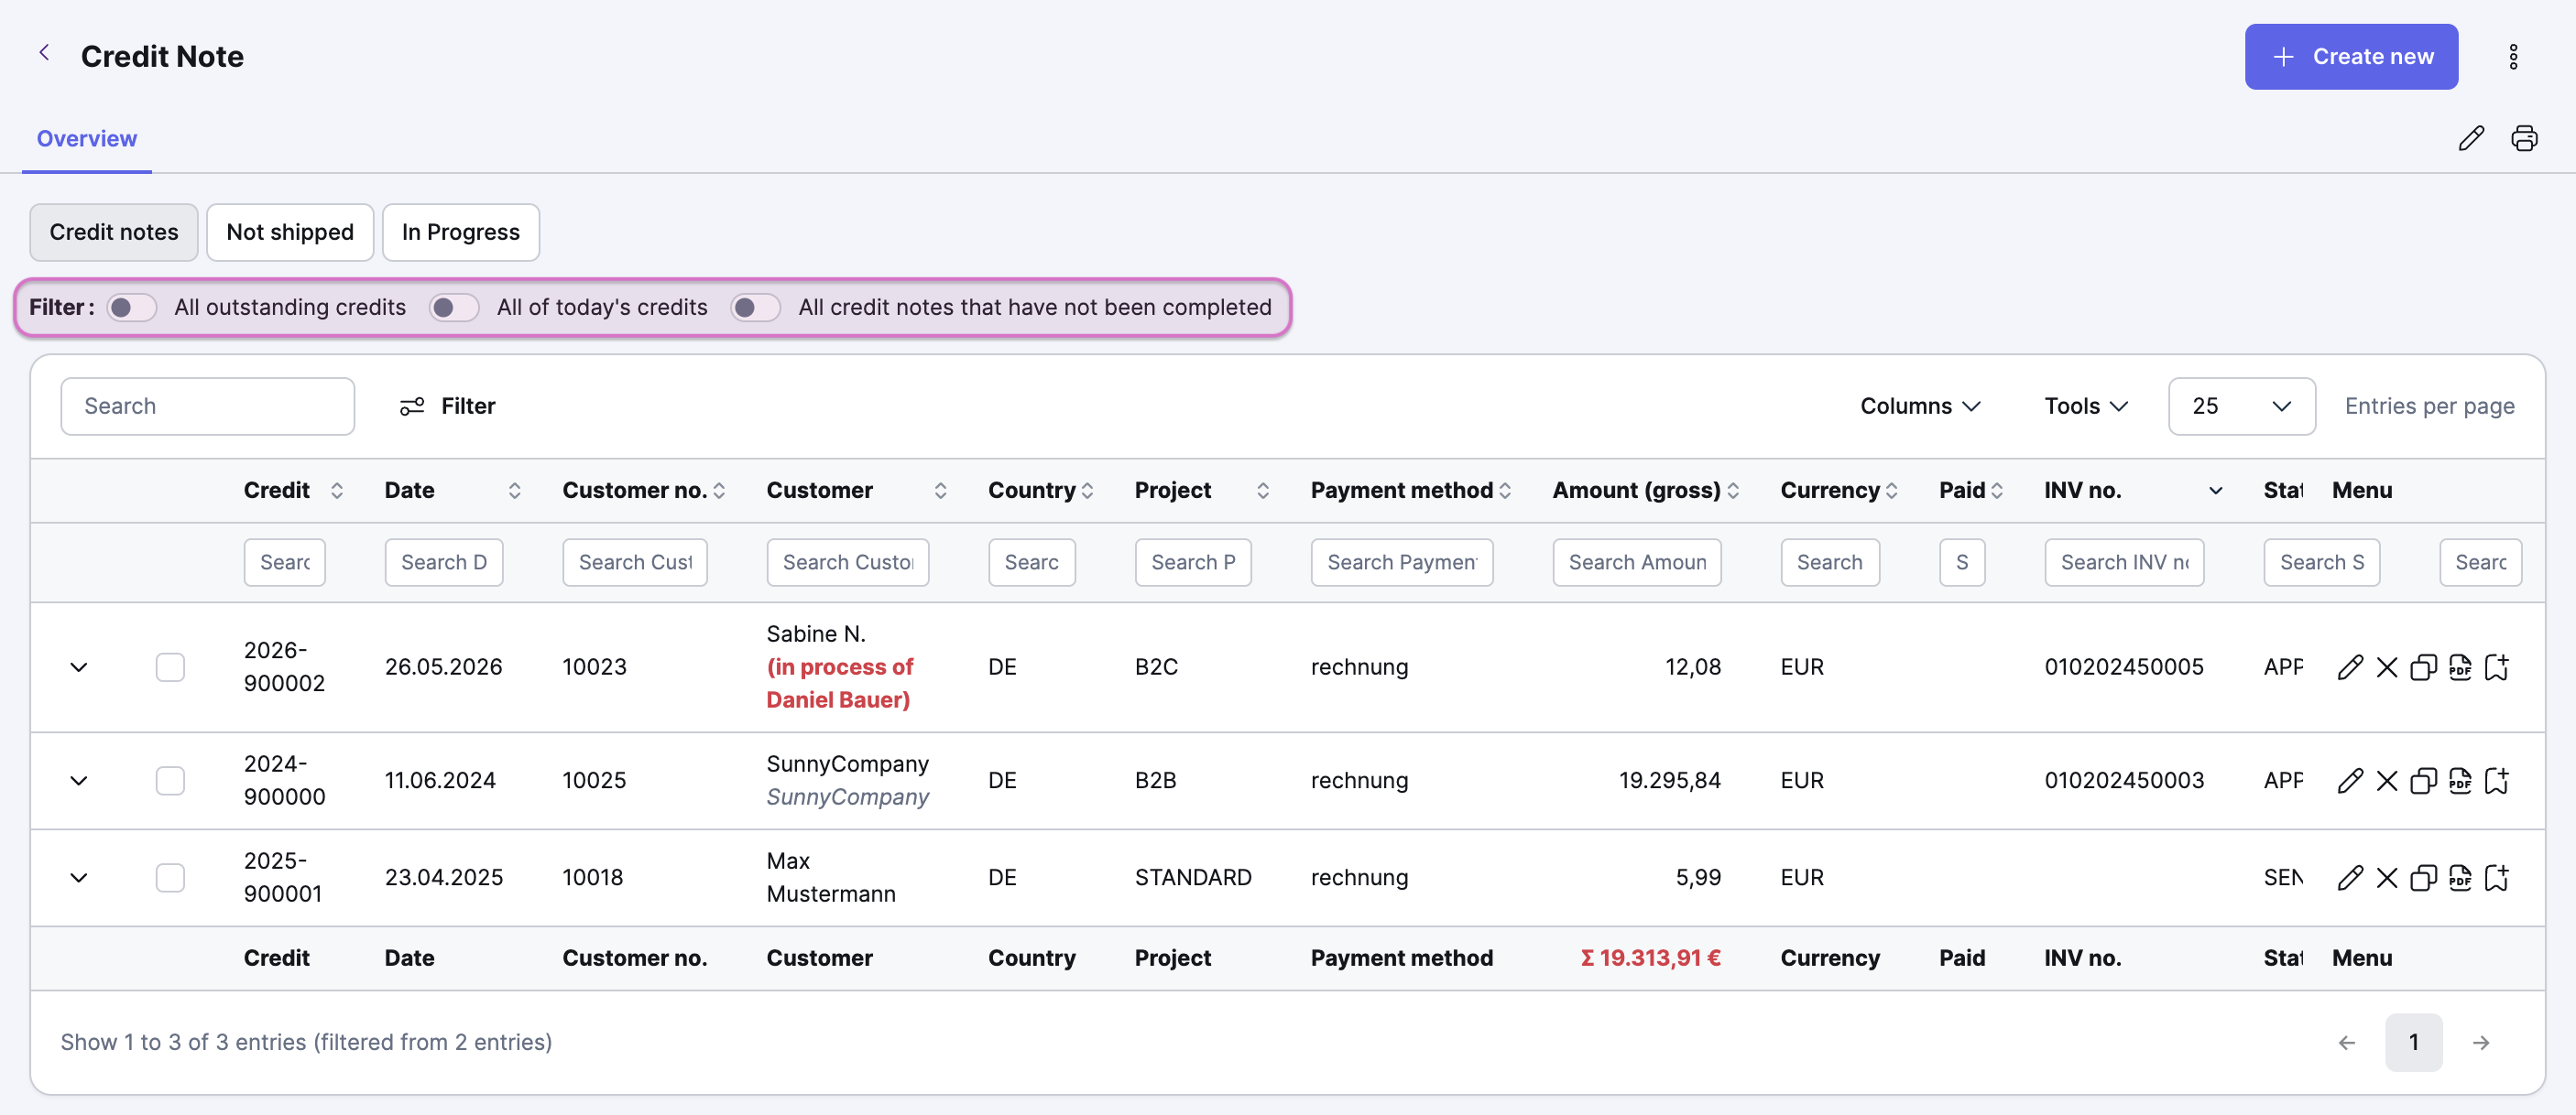The height and width of the screenshot is (1115, 2576).
Task: Click the pencil edit icon beside print
Action: [x=2471, y=138]
